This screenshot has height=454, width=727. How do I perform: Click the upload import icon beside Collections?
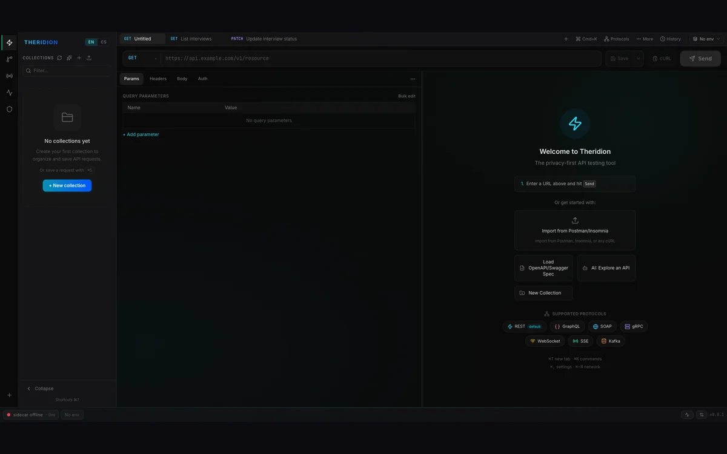tap(89, 58)
